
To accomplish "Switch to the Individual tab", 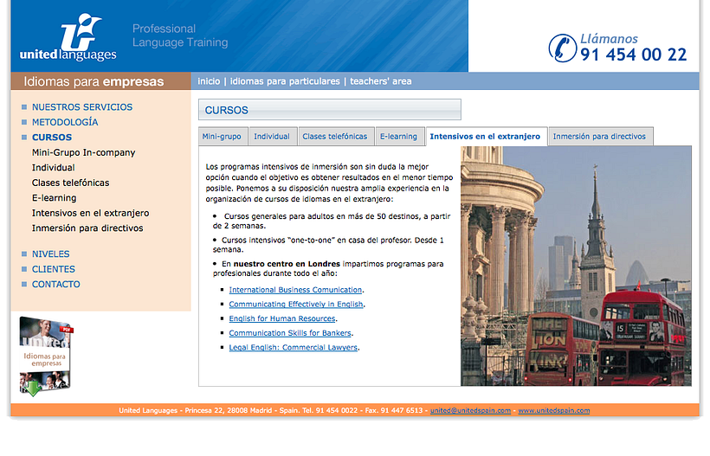I will [272, 137].
